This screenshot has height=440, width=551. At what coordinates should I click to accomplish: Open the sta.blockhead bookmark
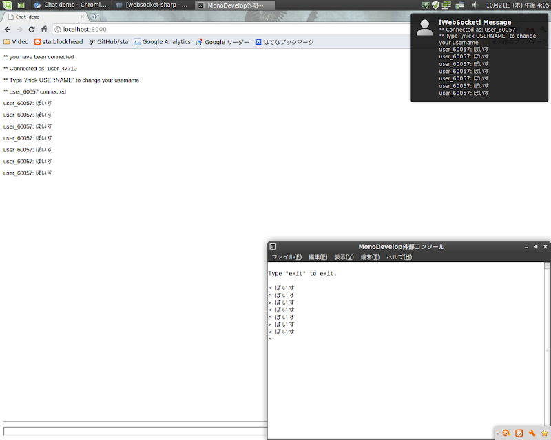[59, 42]
